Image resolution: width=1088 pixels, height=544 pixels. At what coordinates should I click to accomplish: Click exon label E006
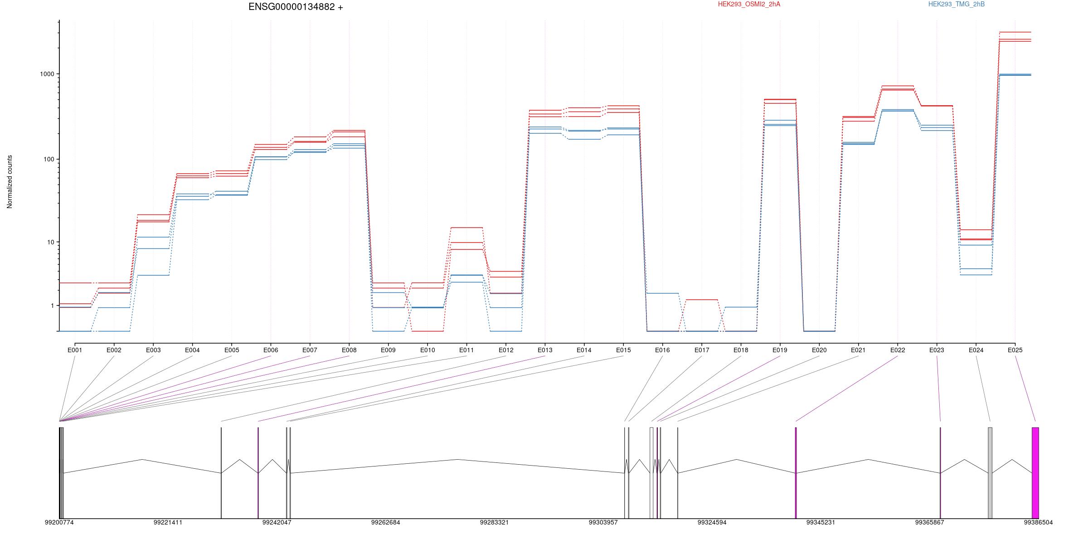pyautogui.click(x=271, y=350)
